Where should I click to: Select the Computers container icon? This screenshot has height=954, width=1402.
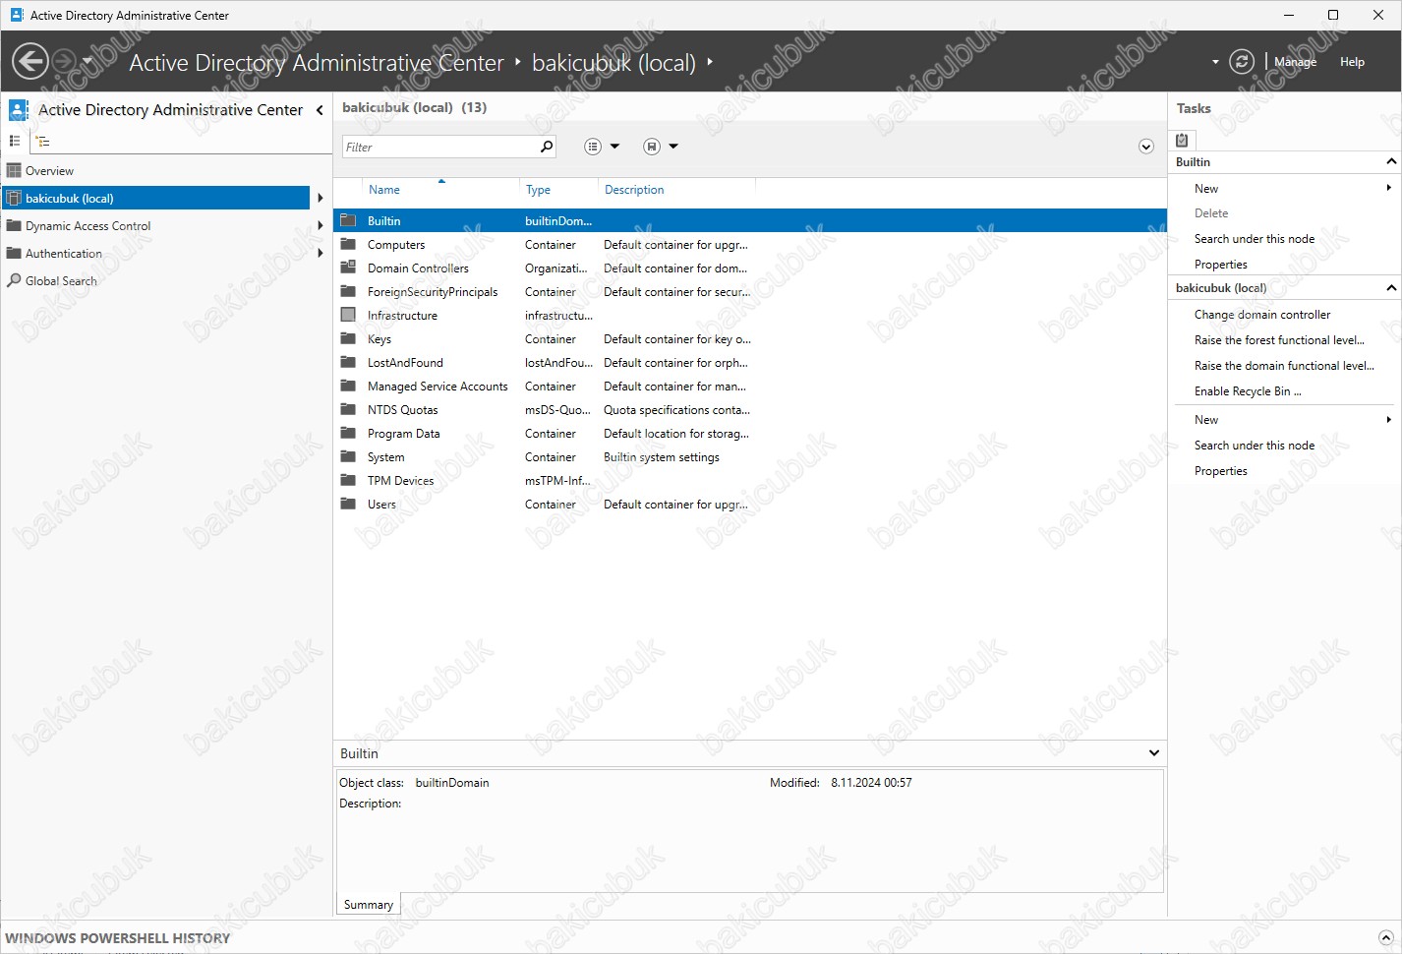[x=348, y=244]
